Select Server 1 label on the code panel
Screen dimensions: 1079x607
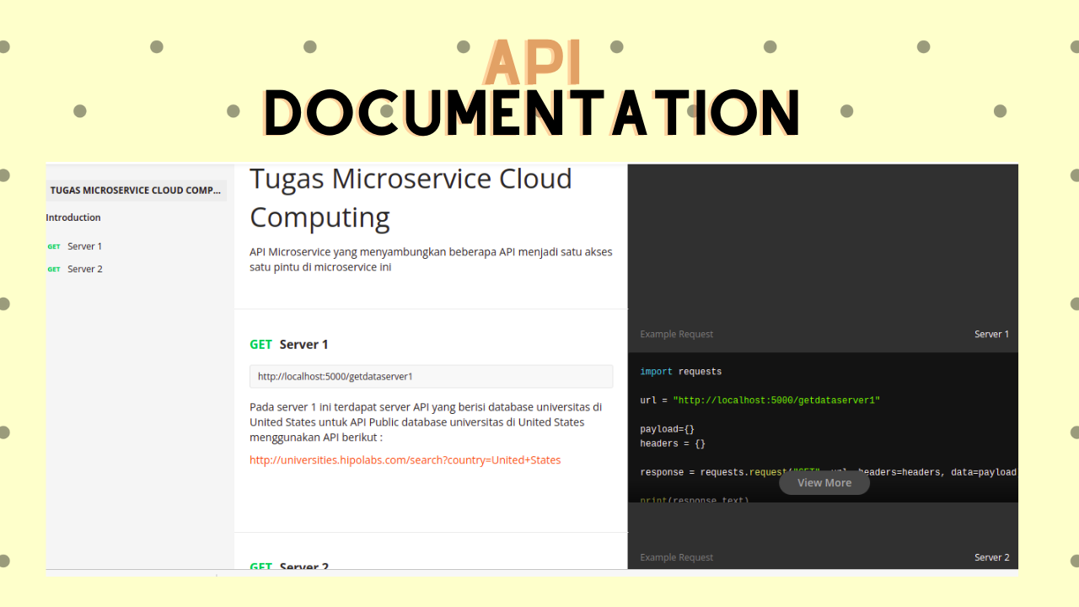pos(991,335)
